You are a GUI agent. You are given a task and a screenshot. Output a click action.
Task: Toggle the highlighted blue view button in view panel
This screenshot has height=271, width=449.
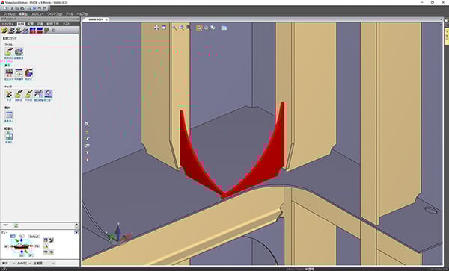point(13,237)
